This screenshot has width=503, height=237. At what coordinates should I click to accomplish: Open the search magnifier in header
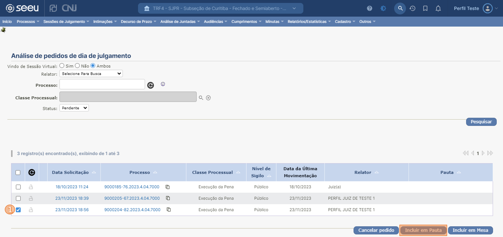click(x=400, y=8)
